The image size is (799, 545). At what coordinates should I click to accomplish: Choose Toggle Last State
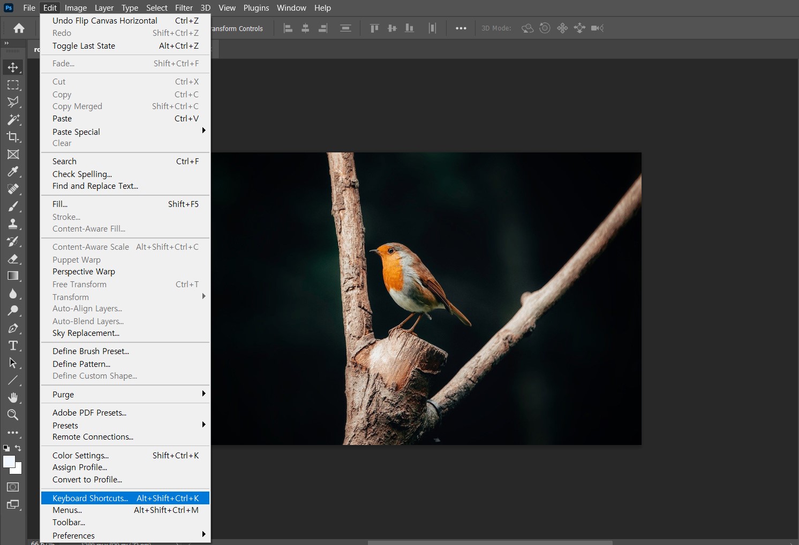tap(125, 45)
